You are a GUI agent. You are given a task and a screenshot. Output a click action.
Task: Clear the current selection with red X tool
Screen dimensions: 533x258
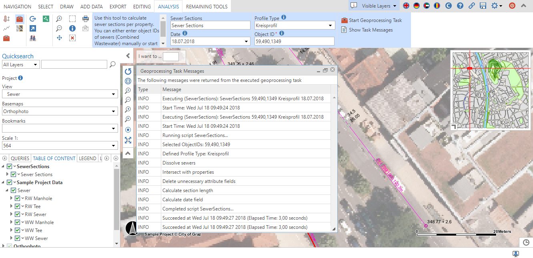[x=72, y=38]
